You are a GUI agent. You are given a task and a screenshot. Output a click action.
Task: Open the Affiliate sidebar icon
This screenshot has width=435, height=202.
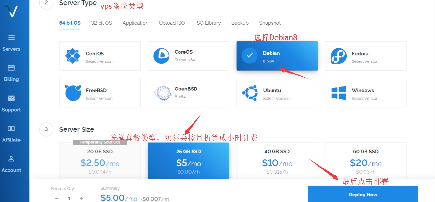[11, 128]
